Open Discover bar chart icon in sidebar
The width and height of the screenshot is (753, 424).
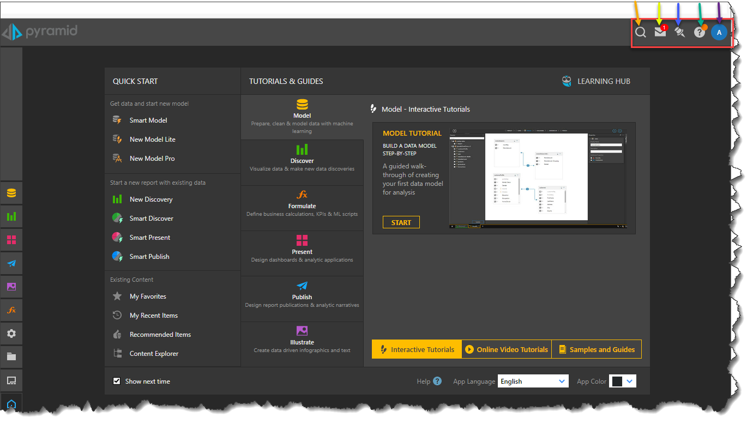pyautogui.click(x=11, y=216)
